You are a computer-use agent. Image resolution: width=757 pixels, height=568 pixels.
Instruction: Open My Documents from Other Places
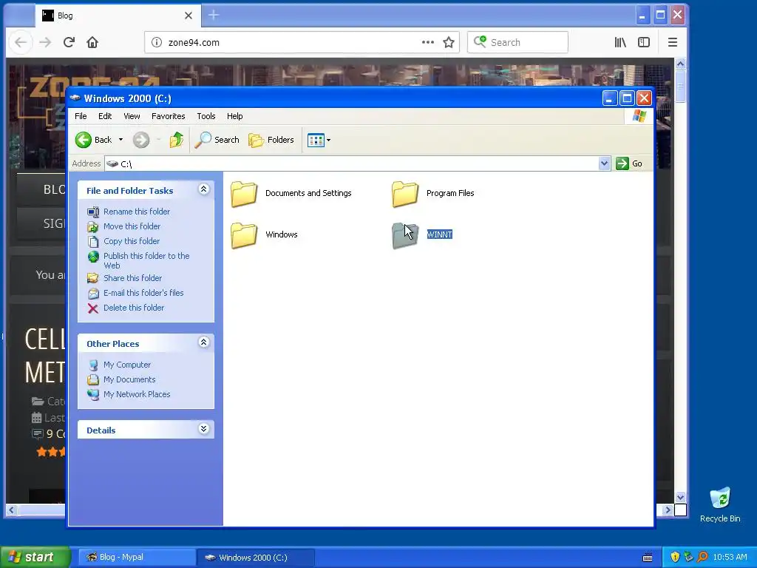(129, 379)
